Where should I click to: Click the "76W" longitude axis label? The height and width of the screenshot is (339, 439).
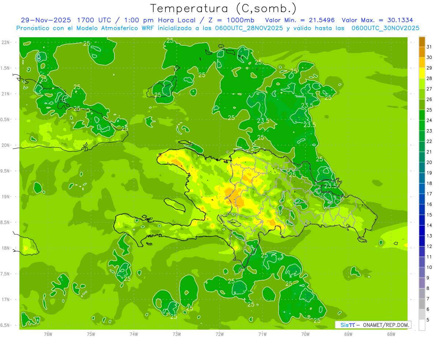tap(48, 334)
